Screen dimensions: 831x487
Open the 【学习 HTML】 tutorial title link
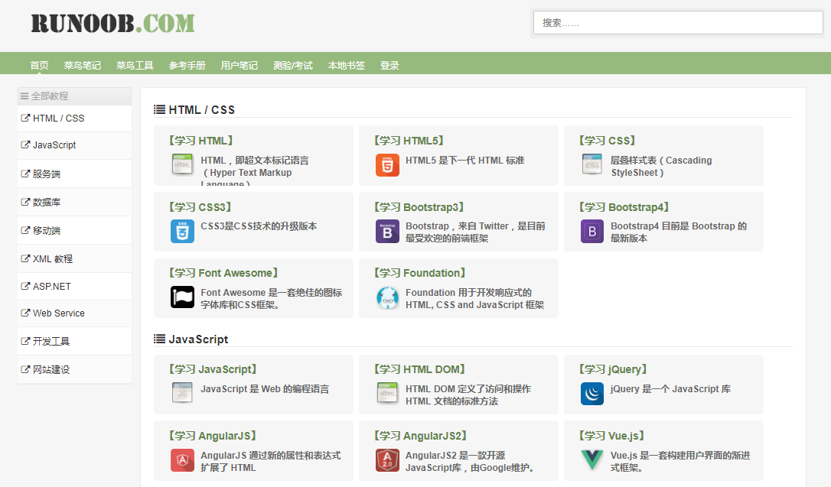pos(200,140)
